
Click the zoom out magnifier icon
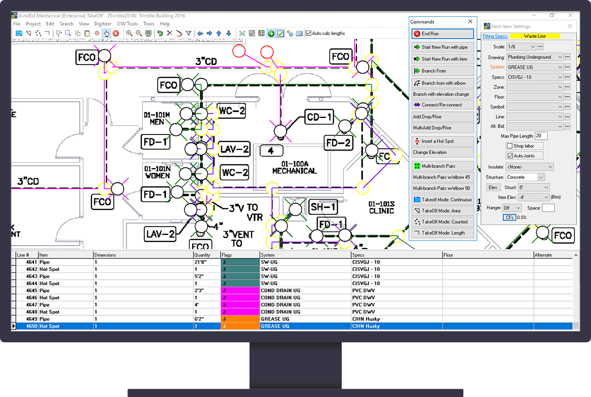(138, 33)
